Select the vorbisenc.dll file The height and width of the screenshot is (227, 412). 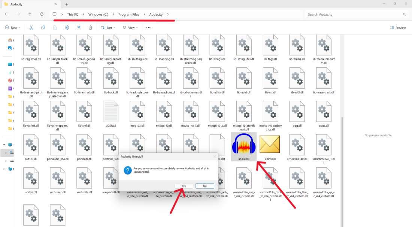pos(58,181)
